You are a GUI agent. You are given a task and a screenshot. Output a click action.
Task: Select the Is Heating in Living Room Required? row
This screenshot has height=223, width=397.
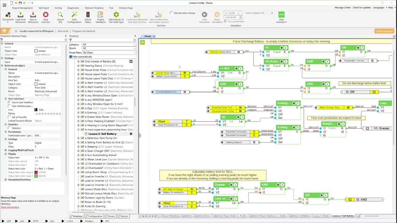point(106,125)
